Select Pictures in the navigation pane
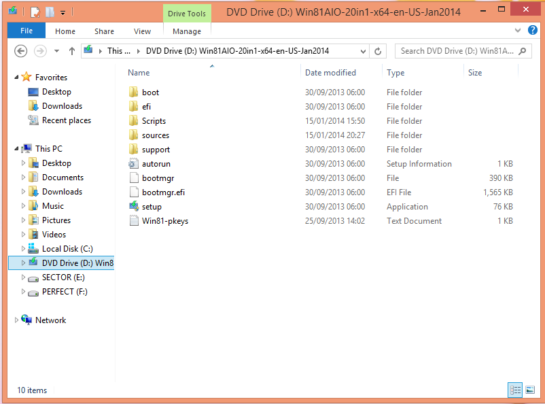Image resolution: width=545 pixels, height=404 pixels. (x=56, y=220)
